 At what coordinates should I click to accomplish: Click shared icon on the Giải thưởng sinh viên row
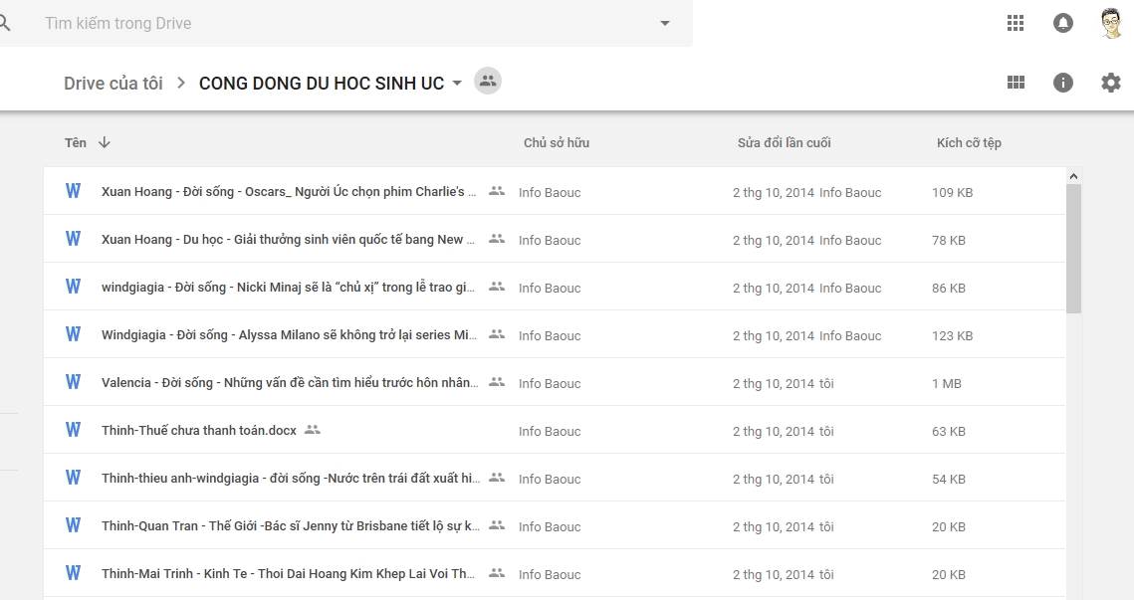(497, 239)
